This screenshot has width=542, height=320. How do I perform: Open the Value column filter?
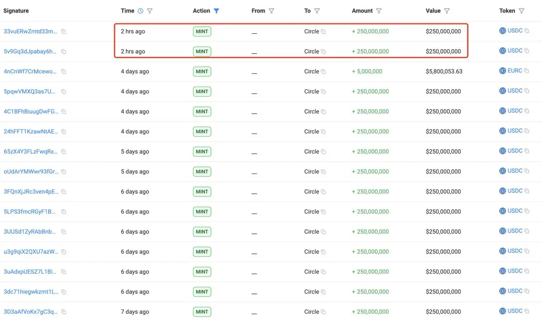click(447, 11)
